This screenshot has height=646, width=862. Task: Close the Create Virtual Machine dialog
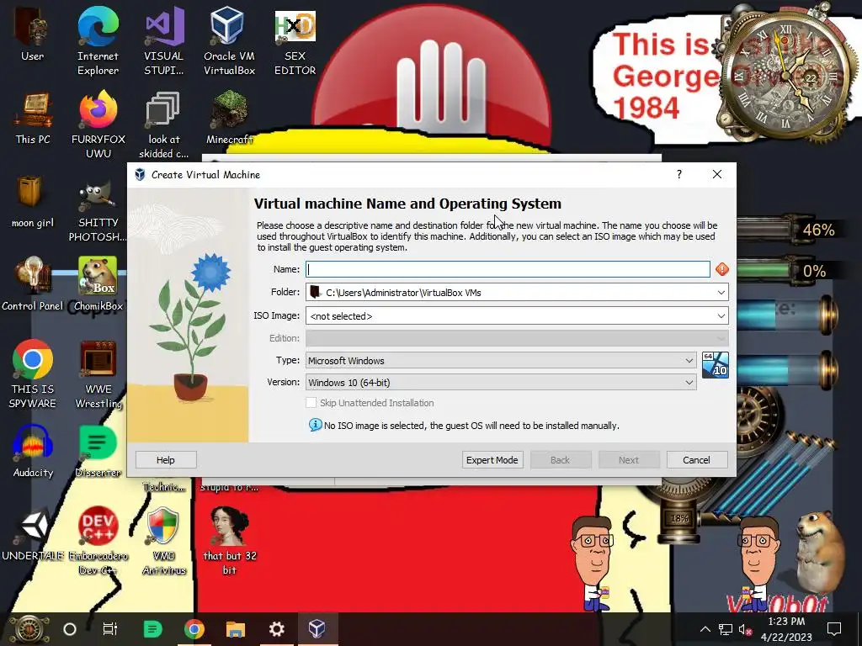(x=717, y=174)
